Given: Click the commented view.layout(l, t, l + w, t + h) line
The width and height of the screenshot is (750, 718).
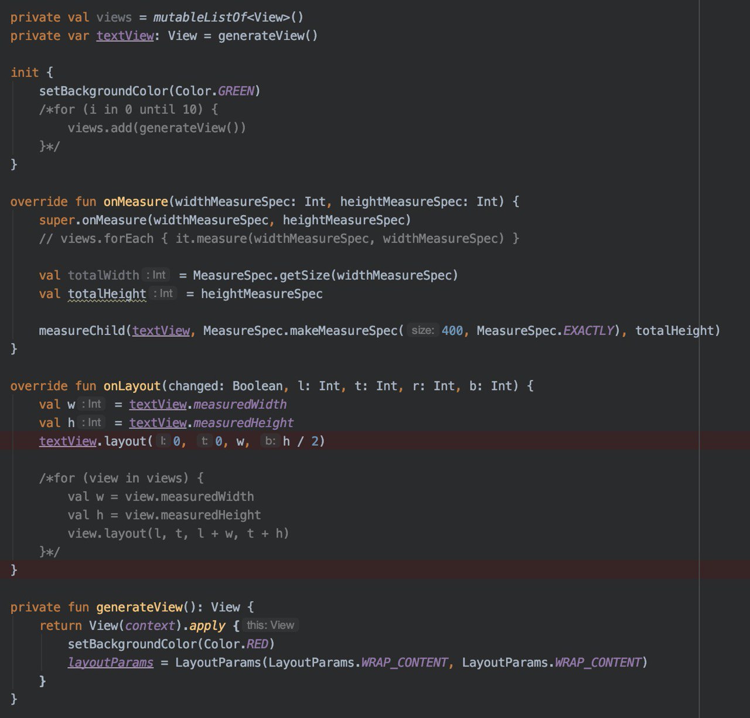Looking at the screenshot, I should (x=178, y=534).
